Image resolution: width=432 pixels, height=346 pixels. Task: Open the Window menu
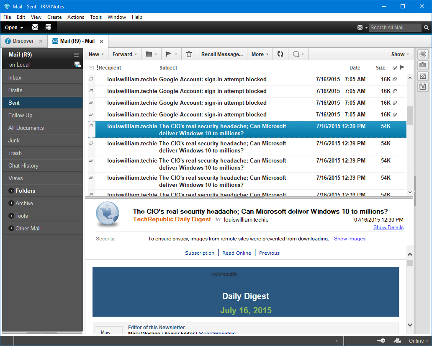(117, 17)
